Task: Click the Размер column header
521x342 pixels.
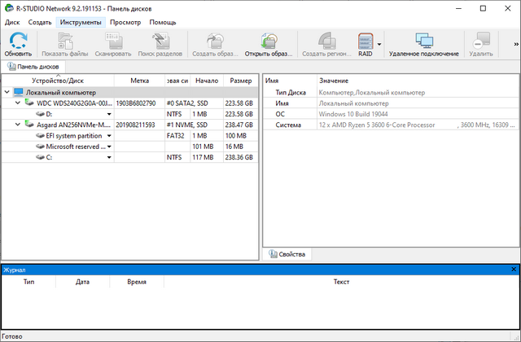Action: (240, 81)
